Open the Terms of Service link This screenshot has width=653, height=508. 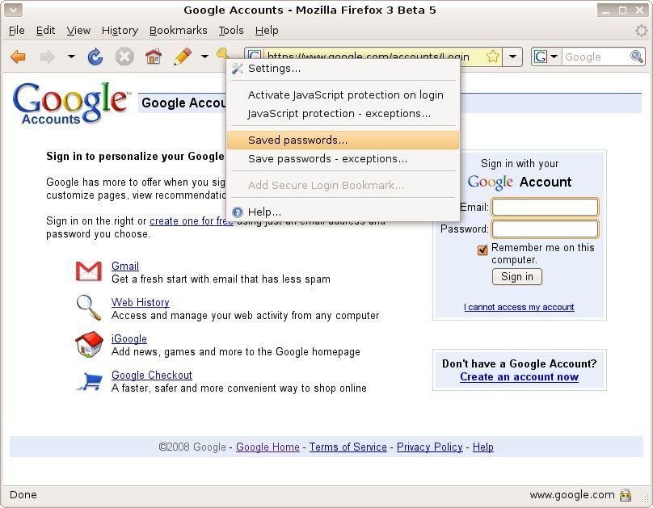pyautogui.click(x=348, y=447)
